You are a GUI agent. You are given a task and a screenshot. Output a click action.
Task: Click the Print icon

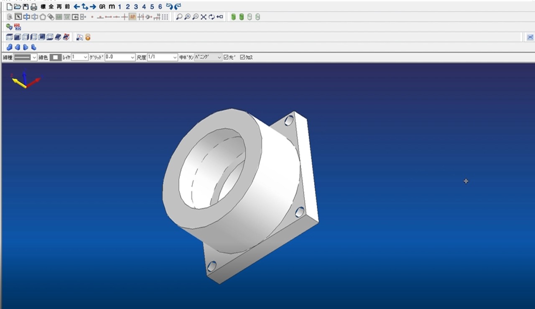tap(34, 7)
